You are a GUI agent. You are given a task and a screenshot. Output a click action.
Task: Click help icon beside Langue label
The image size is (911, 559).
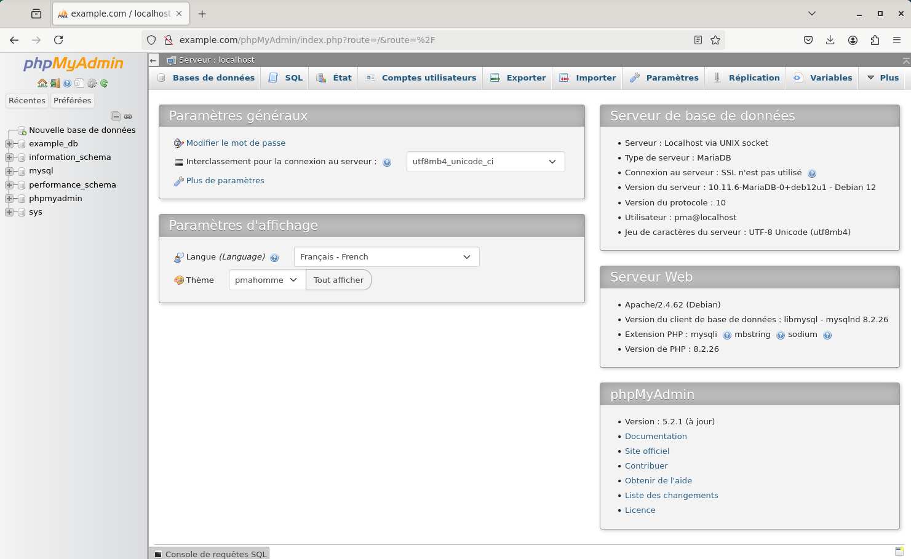(x=274, y=258)
